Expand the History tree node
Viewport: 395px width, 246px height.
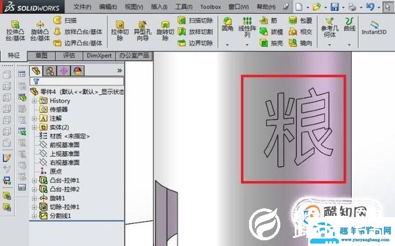pyautogui.click(x=34, y=101)
